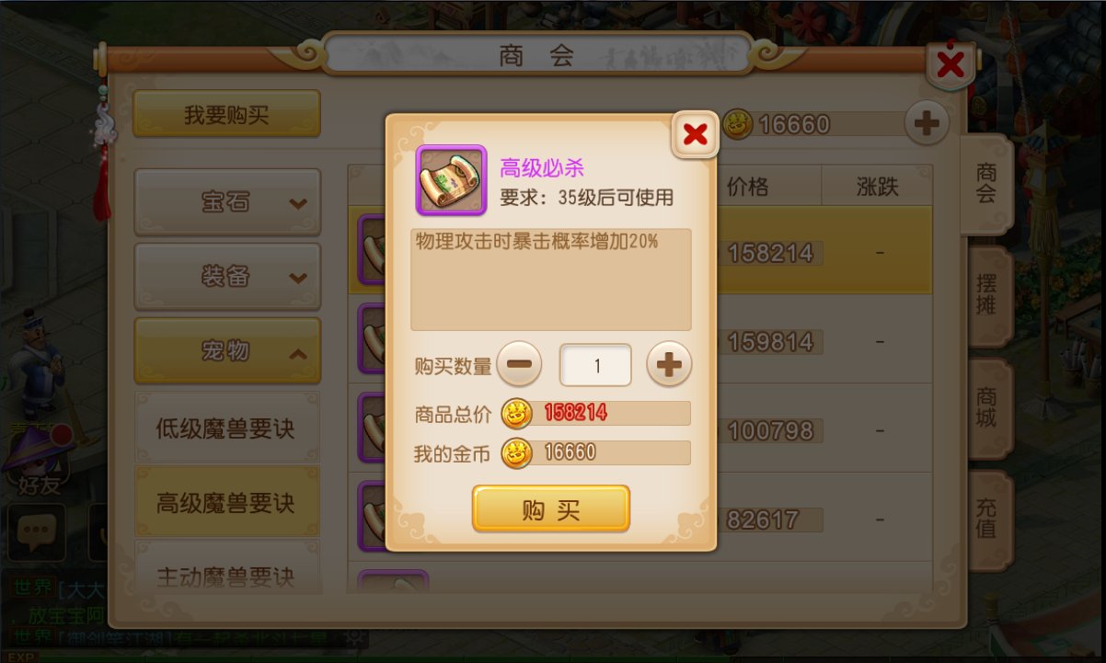Add gold via top plus icon

click(927, 124)
